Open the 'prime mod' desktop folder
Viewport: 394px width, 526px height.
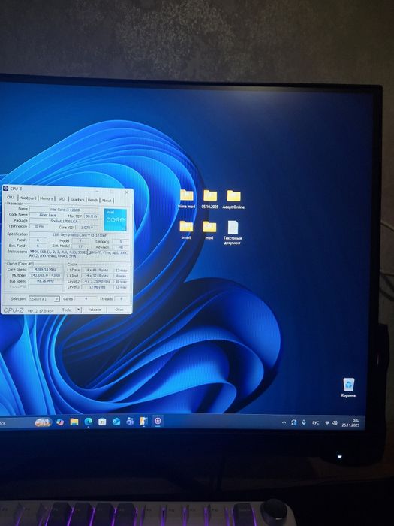pos(186,199)
